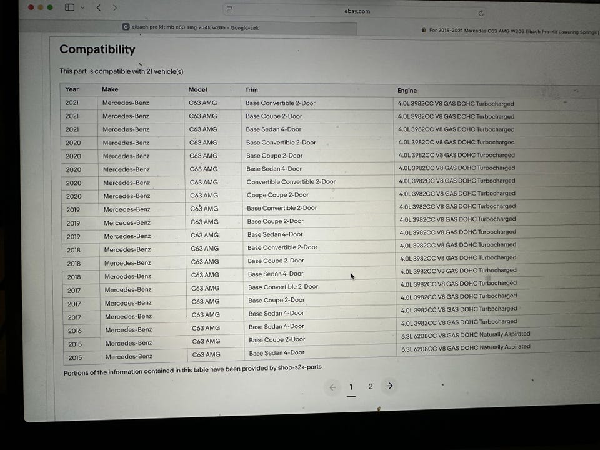Viewport: 600px width, 450px height.
Task: Click Mercedes-Benz make cell in first 2021 row
Action: tap(126, 102)
